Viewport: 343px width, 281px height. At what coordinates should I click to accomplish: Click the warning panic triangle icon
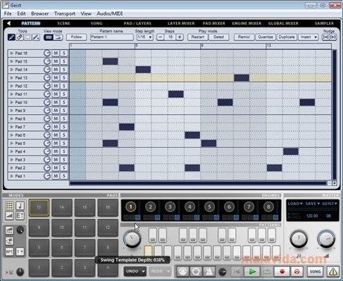click(x=333, y=272)
